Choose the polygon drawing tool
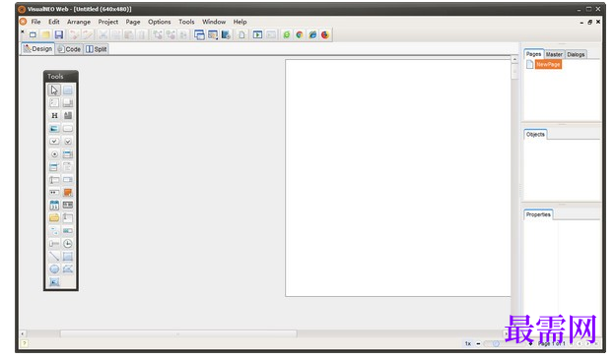 tap(67, 270)
